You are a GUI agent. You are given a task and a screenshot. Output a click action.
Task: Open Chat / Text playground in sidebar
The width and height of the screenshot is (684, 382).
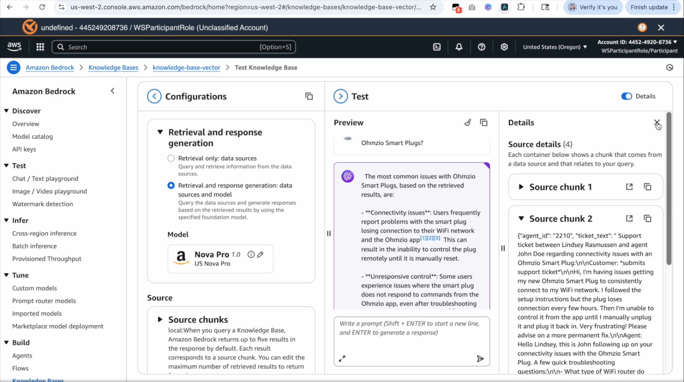click(45, 178)
